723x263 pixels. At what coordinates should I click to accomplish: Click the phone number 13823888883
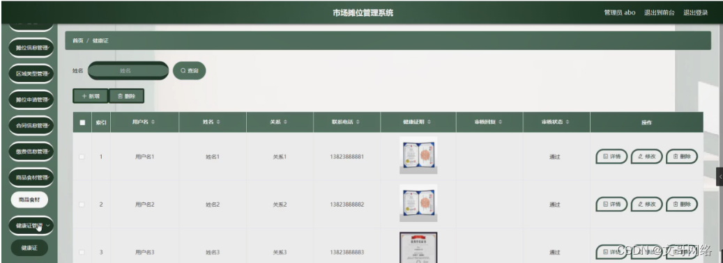tap(347, 253)
